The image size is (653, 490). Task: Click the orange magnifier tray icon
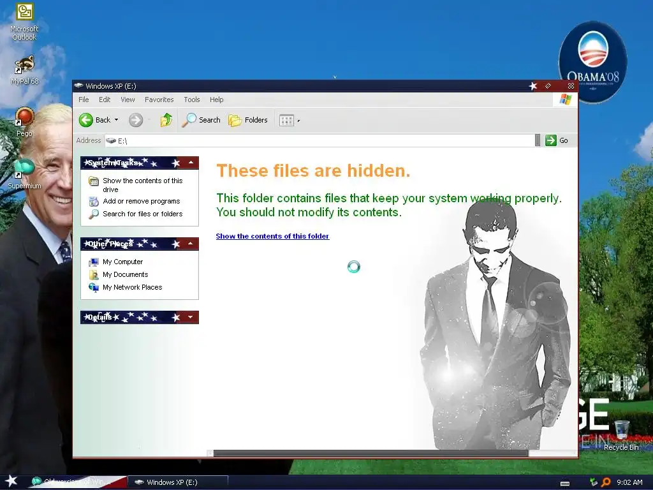(x=606, y=482)
